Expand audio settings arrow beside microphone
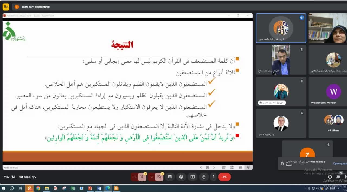Screen dimensions: 347x192 135,177
